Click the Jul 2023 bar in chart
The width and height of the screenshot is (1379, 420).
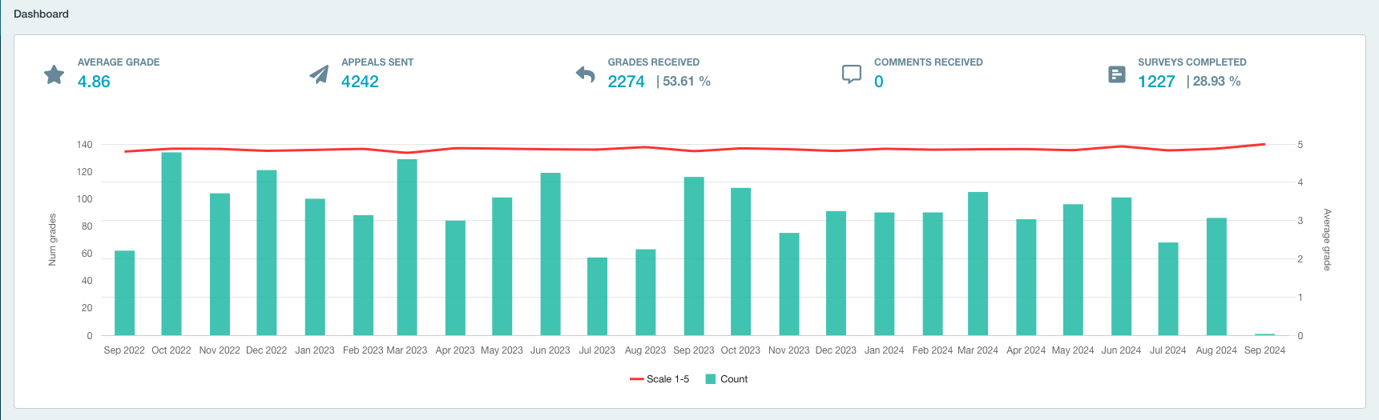(x=597, y=296)
